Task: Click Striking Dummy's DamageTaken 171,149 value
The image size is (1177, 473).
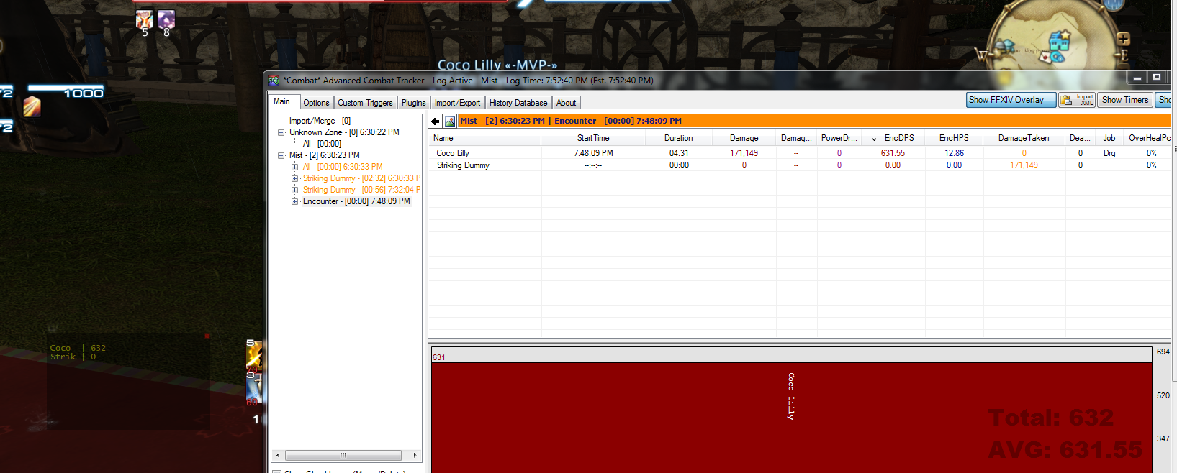Action: [1024, 165]
